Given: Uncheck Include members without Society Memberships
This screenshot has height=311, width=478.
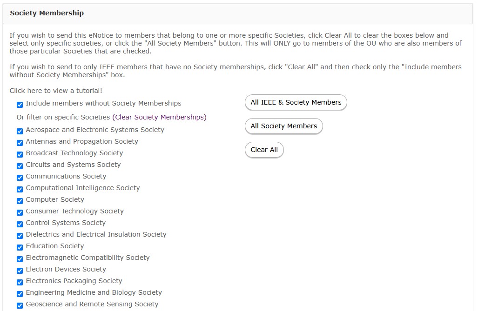Looking at the screenshot, I should point(20,105).
